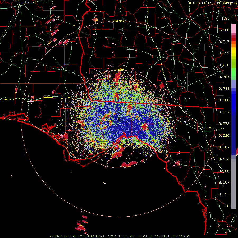
Task: Click the 0.627 color scale value
Action: [224, 112]
